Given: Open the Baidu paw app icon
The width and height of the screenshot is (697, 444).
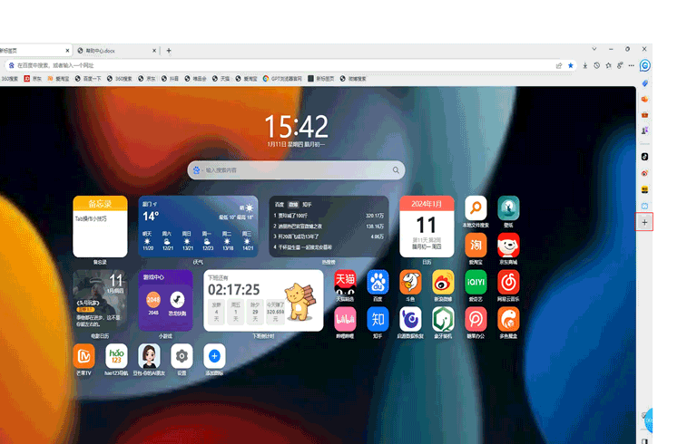Looking at the screenshot, I should tap(378, 282).
